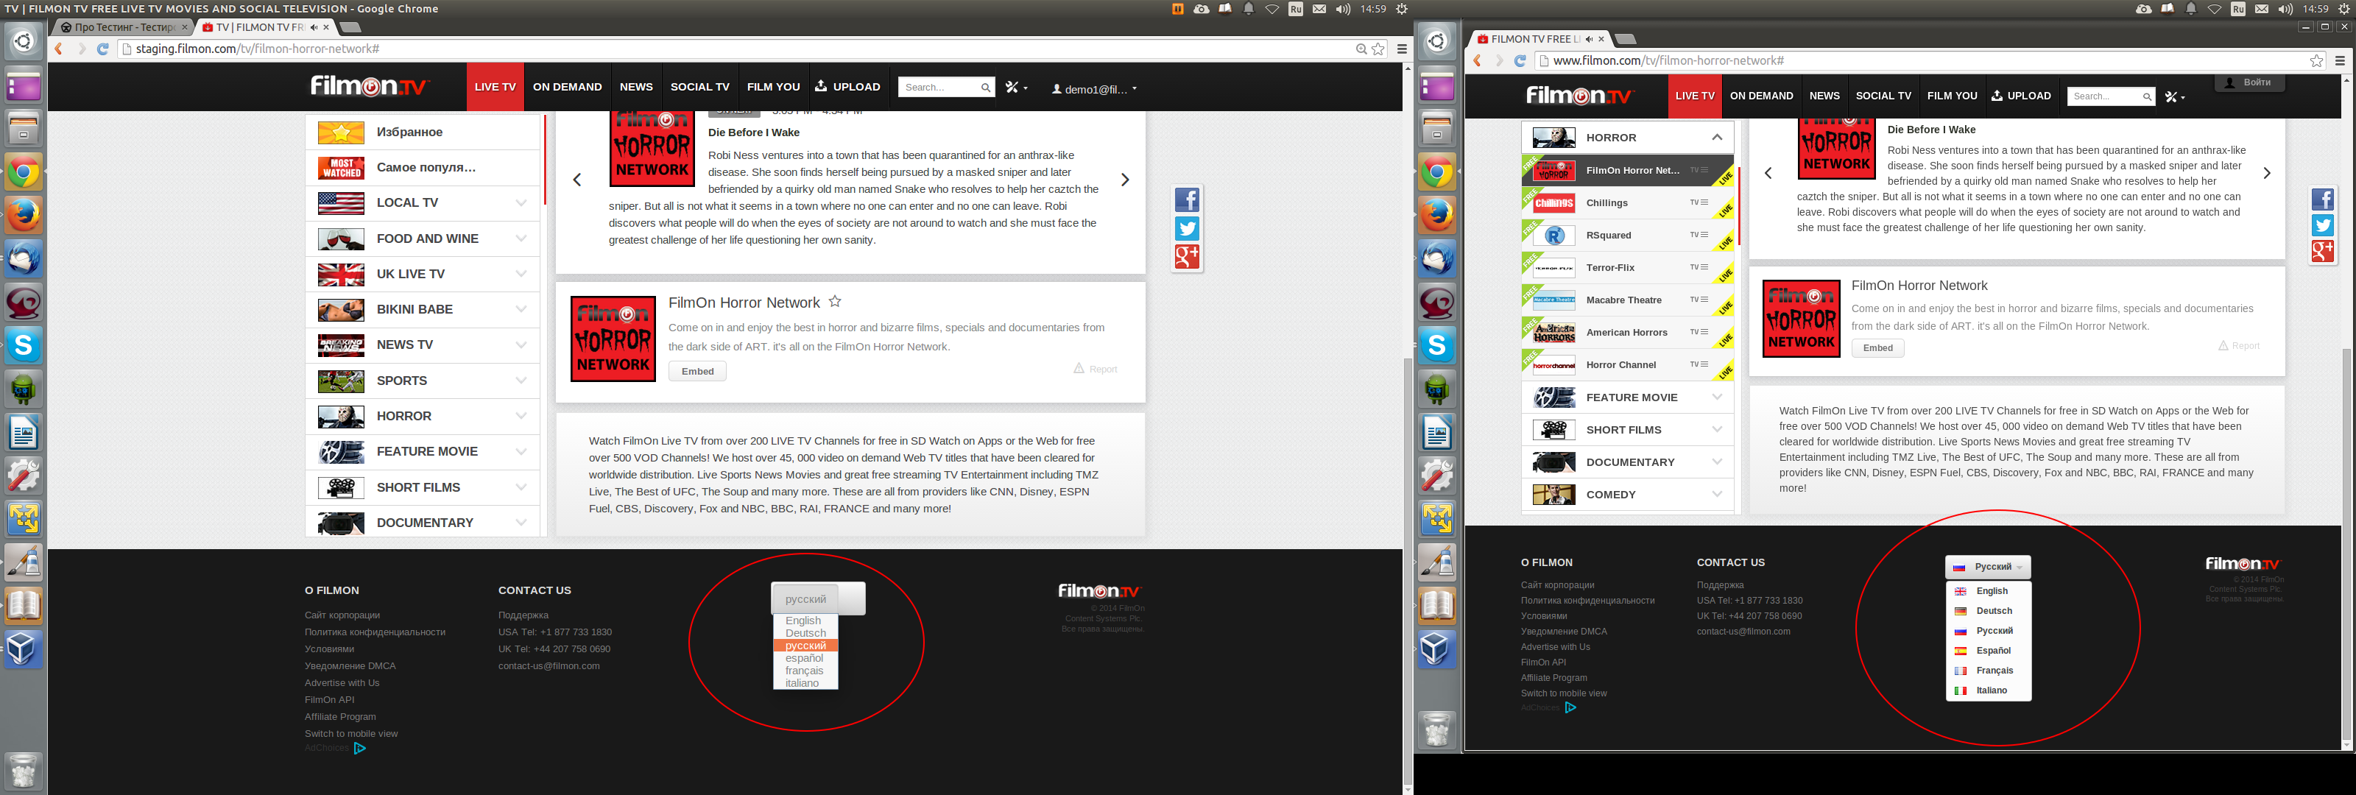Mute the FILMON TV FREE tab in www window
2356x795 pixels.
click(1589, 39)
